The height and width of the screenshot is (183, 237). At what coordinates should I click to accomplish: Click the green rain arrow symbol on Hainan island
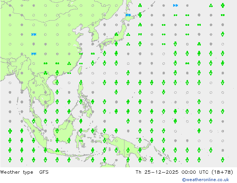pos(57,83)
